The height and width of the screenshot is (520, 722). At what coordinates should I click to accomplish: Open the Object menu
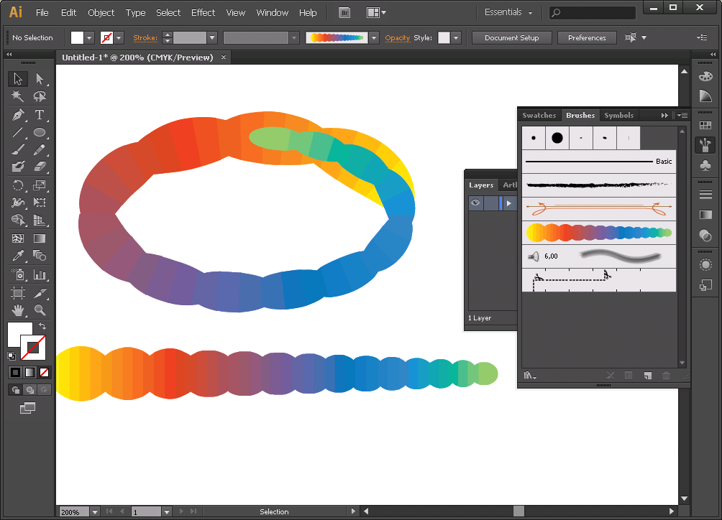101,13
